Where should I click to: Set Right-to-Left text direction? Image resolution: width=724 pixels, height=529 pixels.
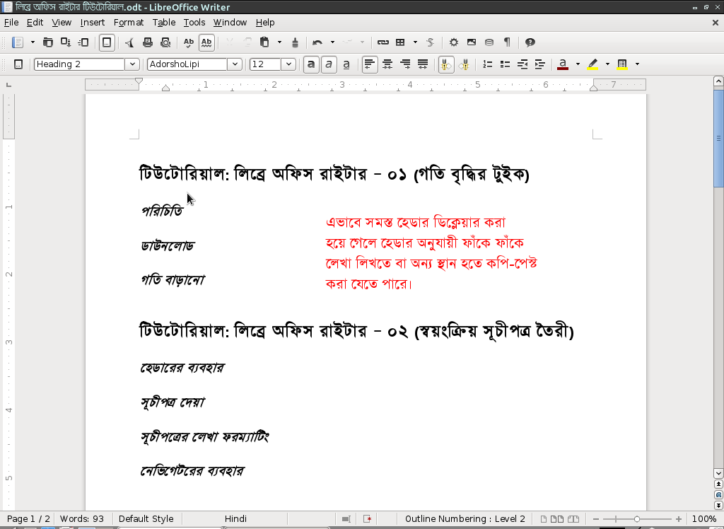click(x=464, y=64)
